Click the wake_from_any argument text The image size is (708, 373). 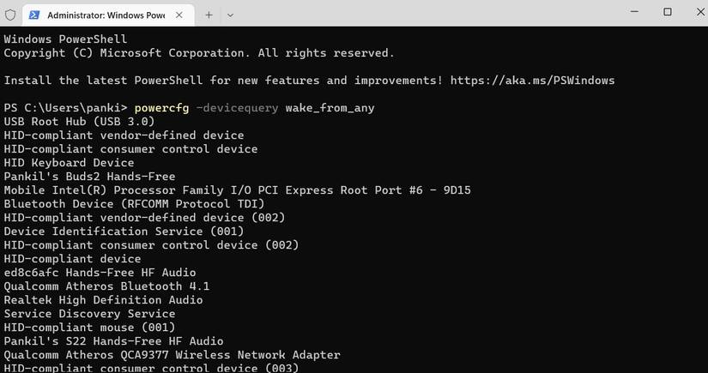(330, 108)
